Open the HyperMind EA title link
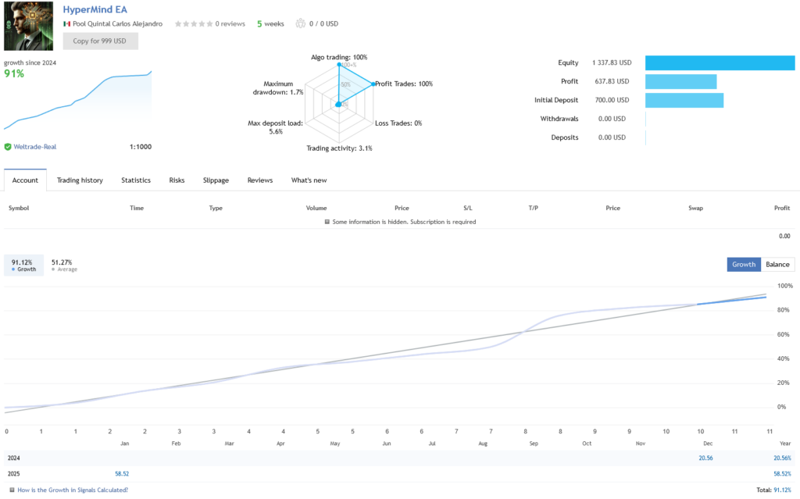This screenshot has width=800, height=499. [x=95, y=9]
